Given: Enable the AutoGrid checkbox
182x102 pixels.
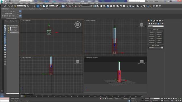Looking at the screenshot, I should tap(152, 31).
